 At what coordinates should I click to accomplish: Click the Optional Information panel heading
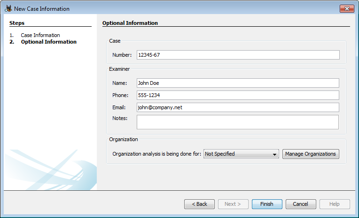[x=130, y=23]
